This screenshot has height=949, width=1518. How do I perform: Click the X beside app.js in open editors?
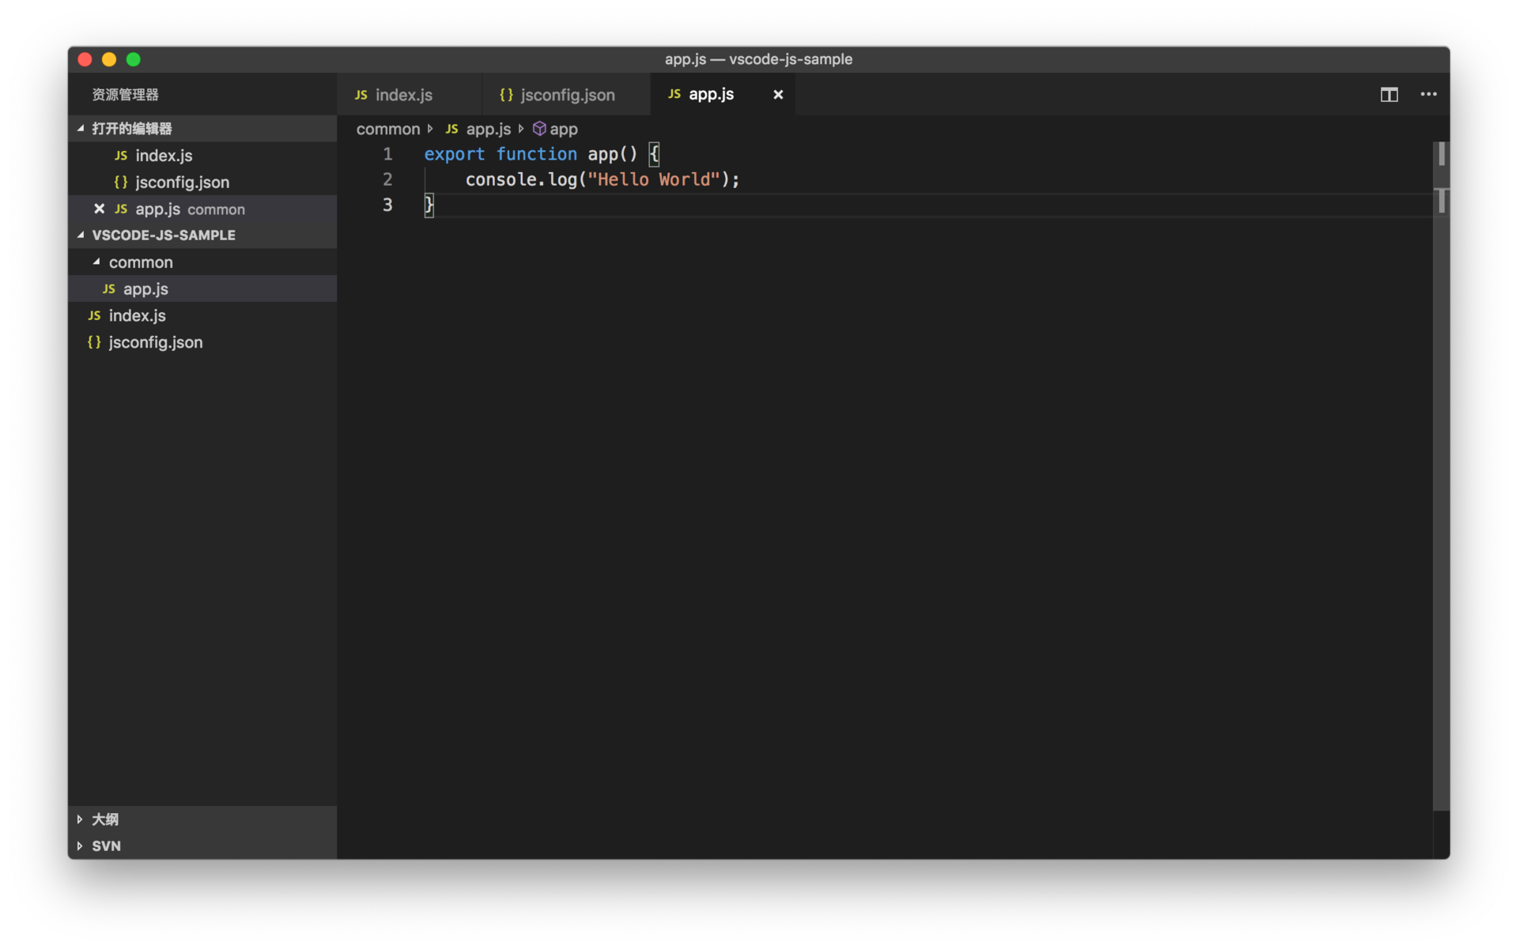click(100, 209)
